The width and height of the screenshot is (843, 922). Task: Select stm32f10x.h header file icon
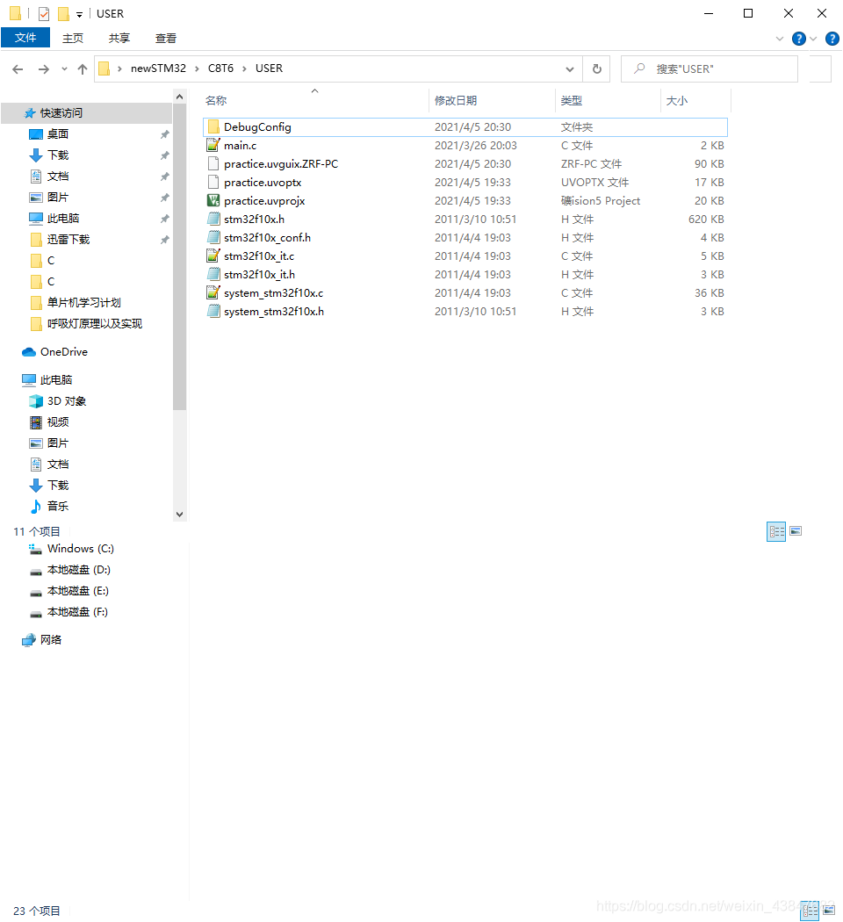[213, 220]
